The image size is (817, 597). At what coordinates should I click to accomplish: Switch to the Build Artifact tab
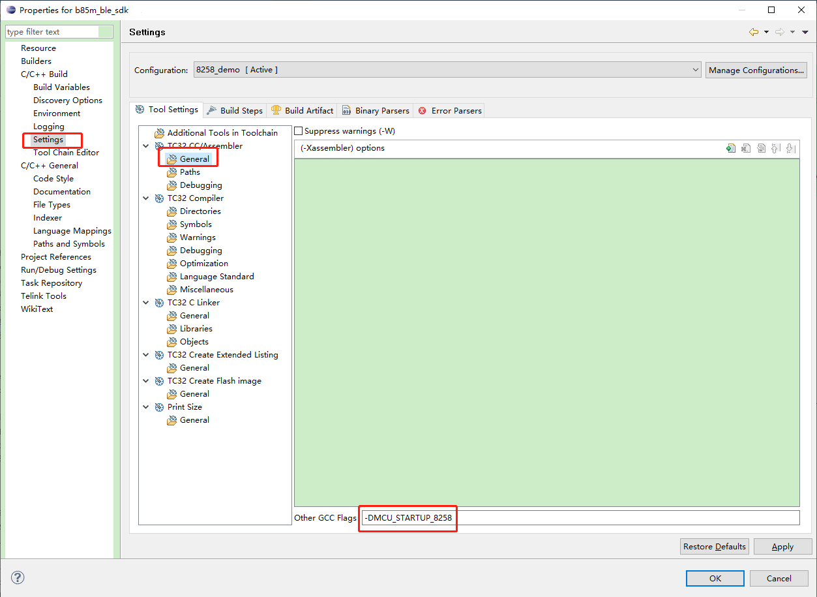click(303, 110)
